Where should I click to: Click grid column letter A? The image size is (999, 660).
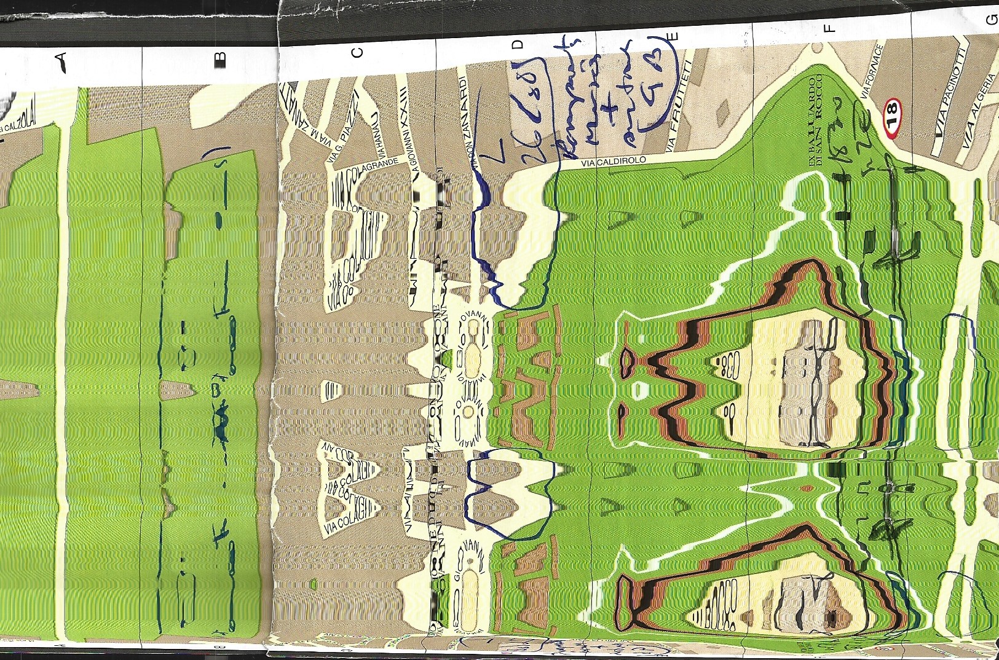tap(60, 61)
